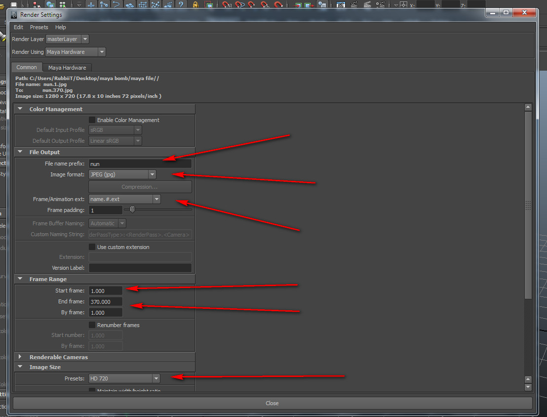
Task: Select by object type icon
Action: point(50,4)
